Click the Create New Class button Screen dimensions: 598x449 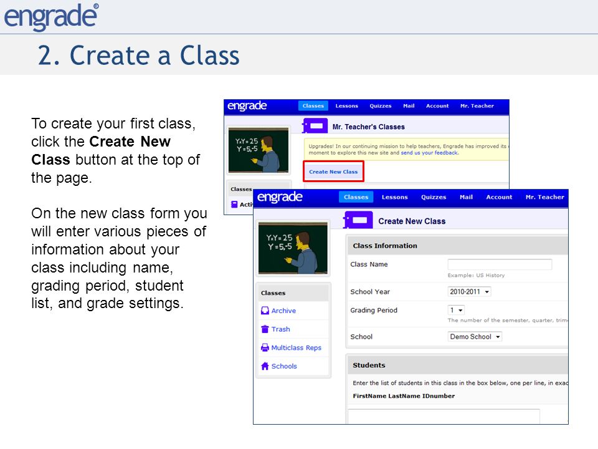pos(333,171)
